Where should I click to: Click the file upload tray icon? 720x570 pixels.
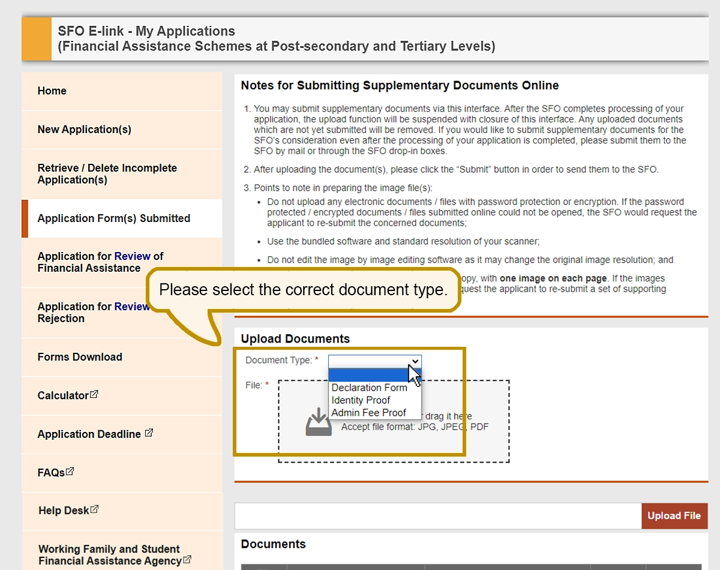319,422
